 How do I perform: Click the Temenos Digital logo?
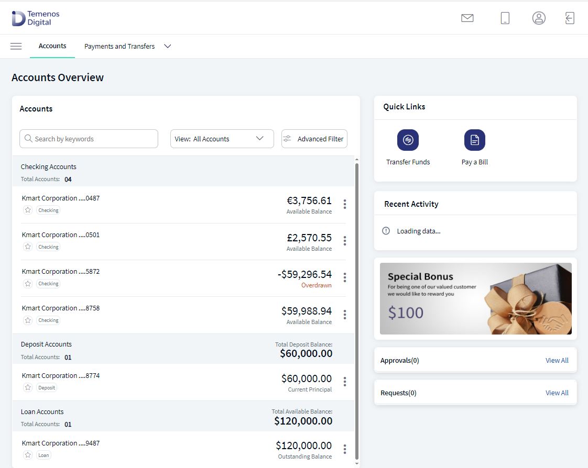point(36,18)
